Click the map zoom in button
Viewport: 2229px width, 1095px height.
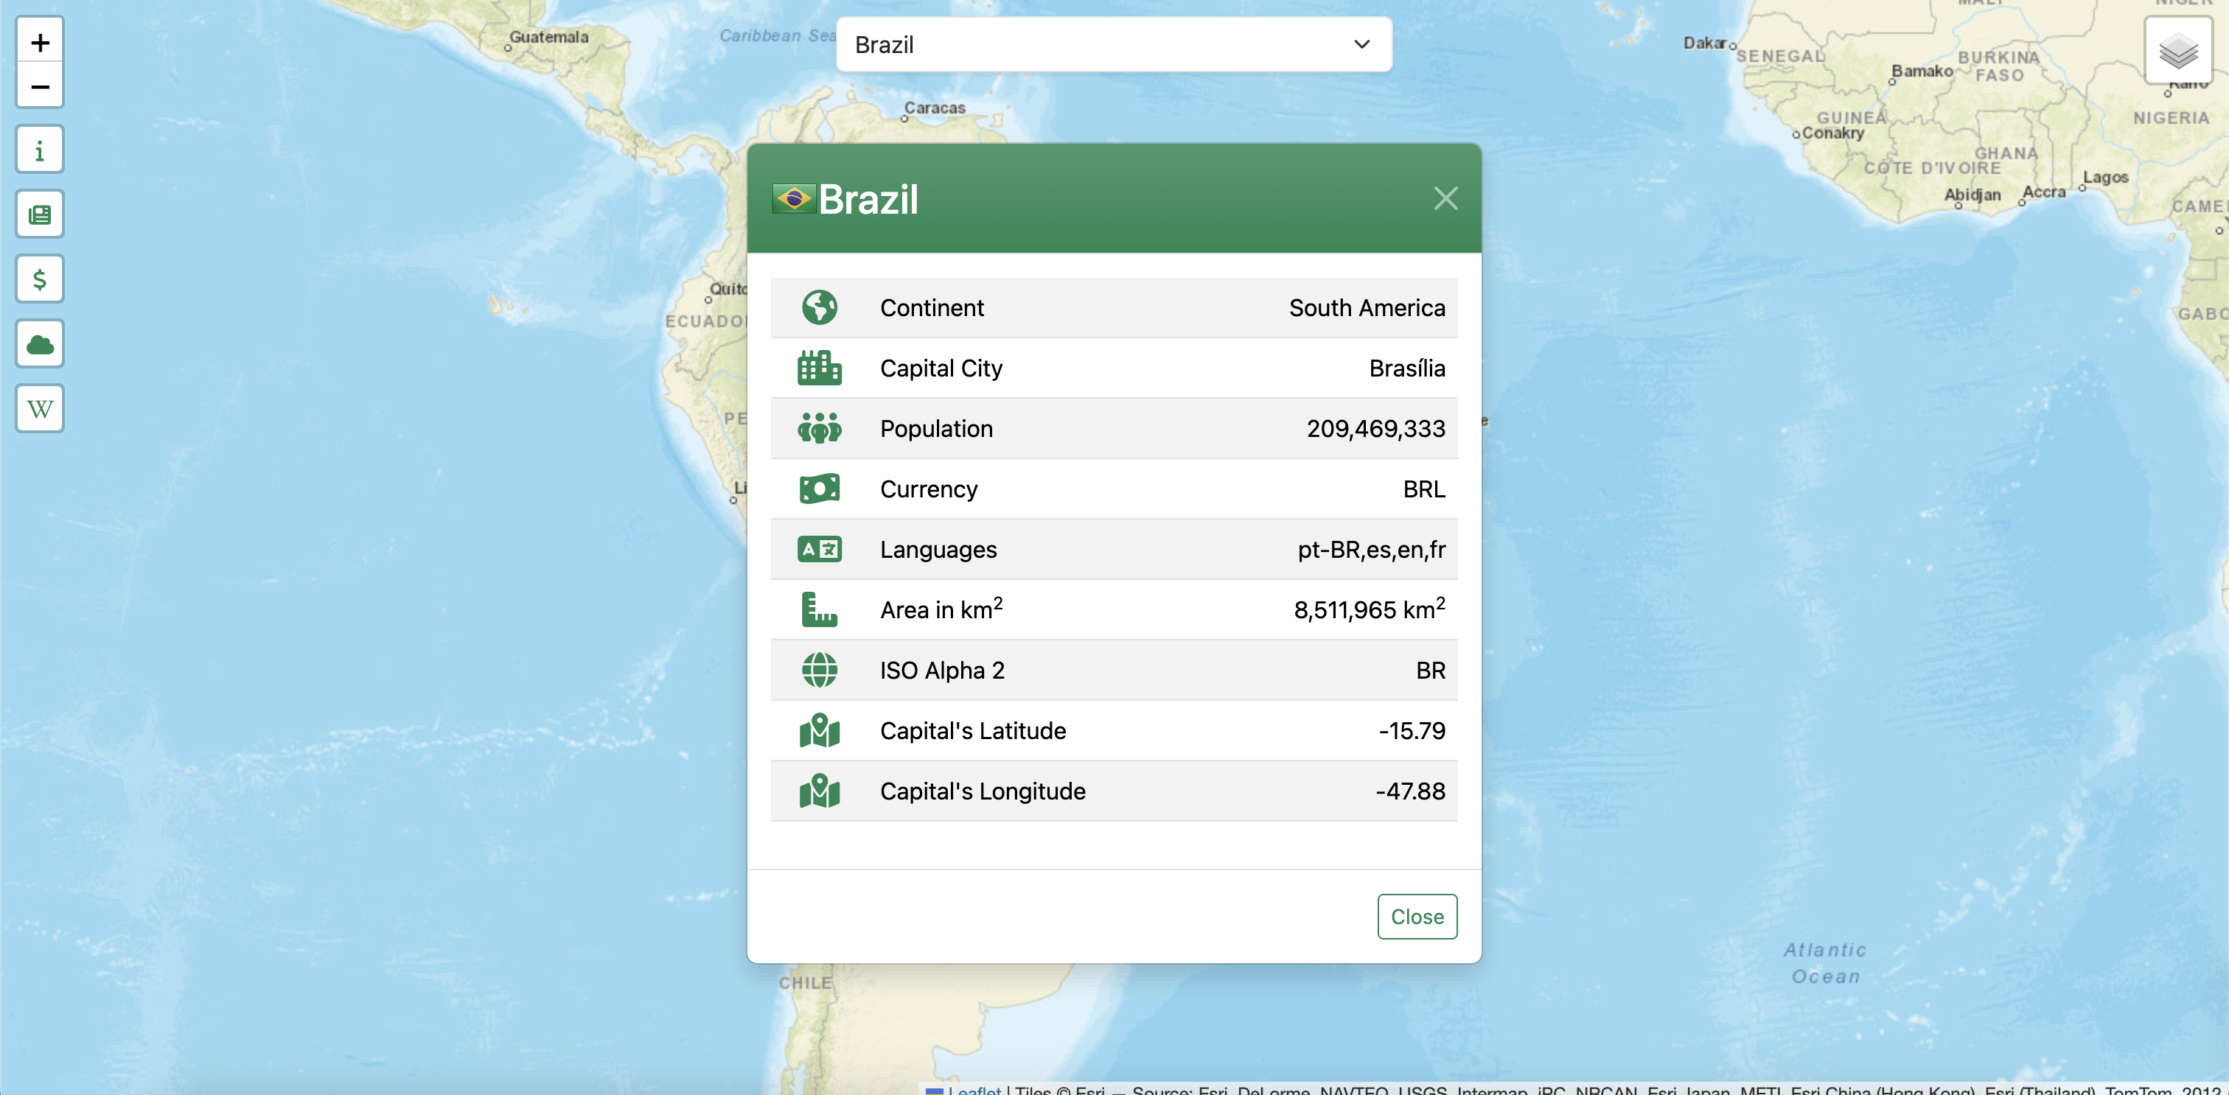(40, 41)
